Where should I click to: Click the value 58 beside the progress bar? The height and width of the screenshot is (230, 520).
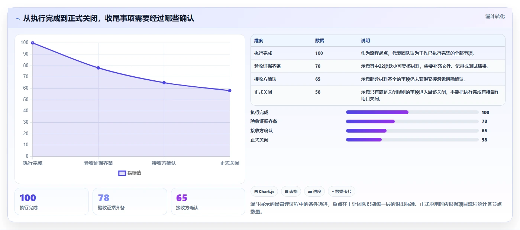click(484, 140)
